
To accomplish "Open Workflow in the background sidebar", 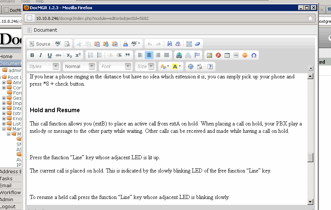I will coord(10,192).
